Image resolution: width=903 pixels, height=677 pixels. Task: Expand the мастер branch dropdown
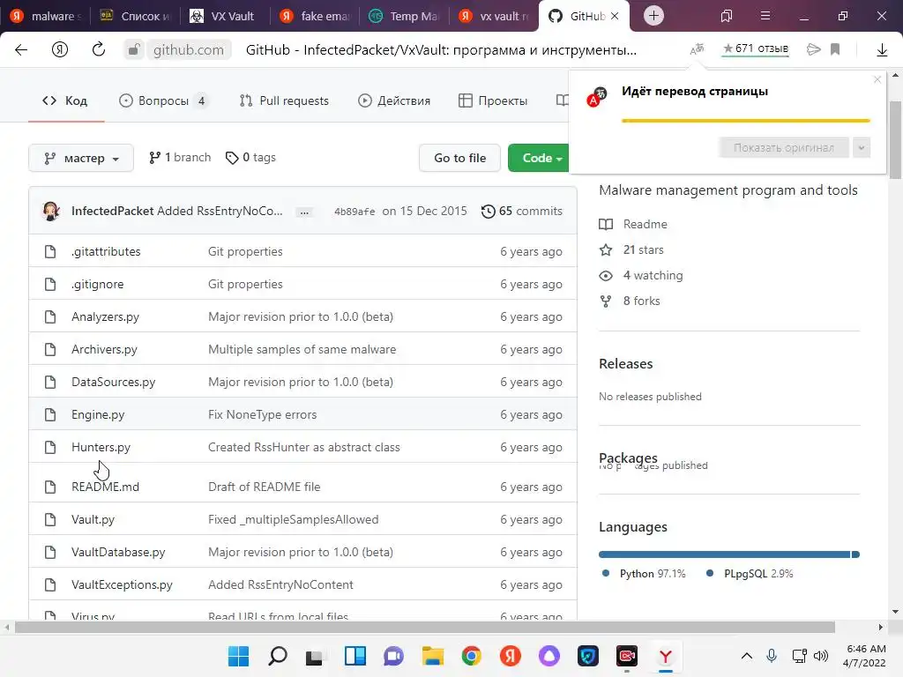tap(81, 158)
